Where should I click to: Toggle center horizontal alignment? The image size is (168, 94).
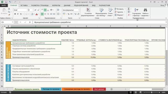pos(45,14)
